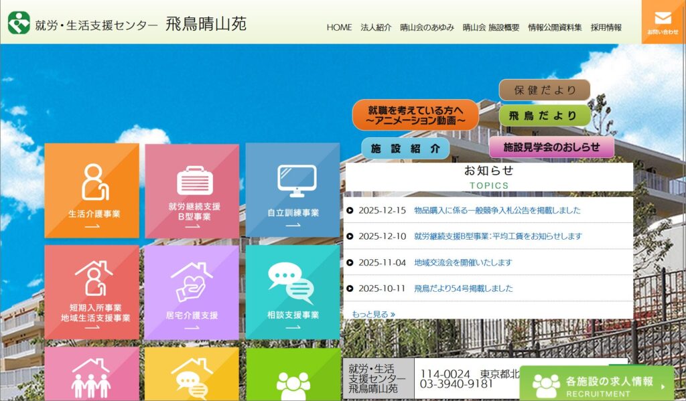This screenshot has width=686, height=401.
Task: Go to HOME in navigation menu
Action: (339, 27)
